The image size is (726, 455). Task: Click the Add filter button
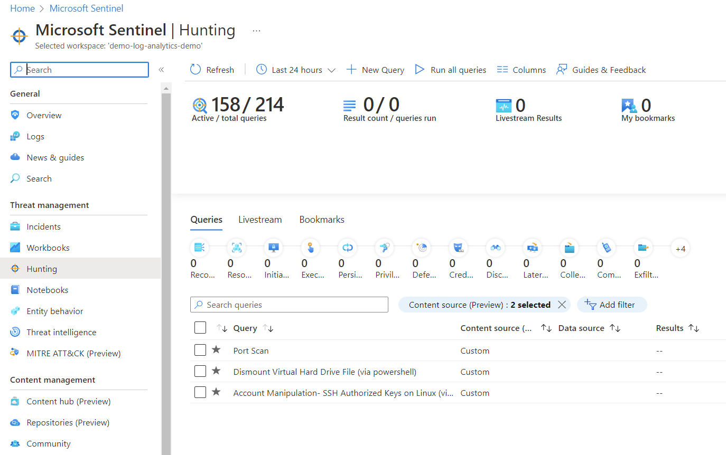point(612,305)
